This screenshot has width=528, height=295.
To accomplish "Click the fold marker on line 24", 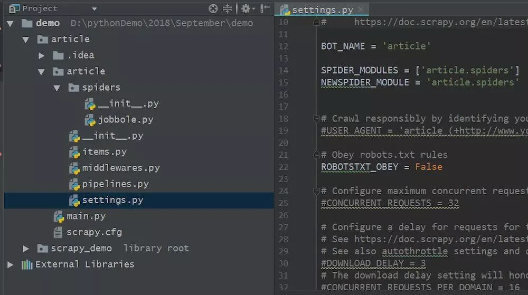I will pyautogui.click(x=316, y=192).
